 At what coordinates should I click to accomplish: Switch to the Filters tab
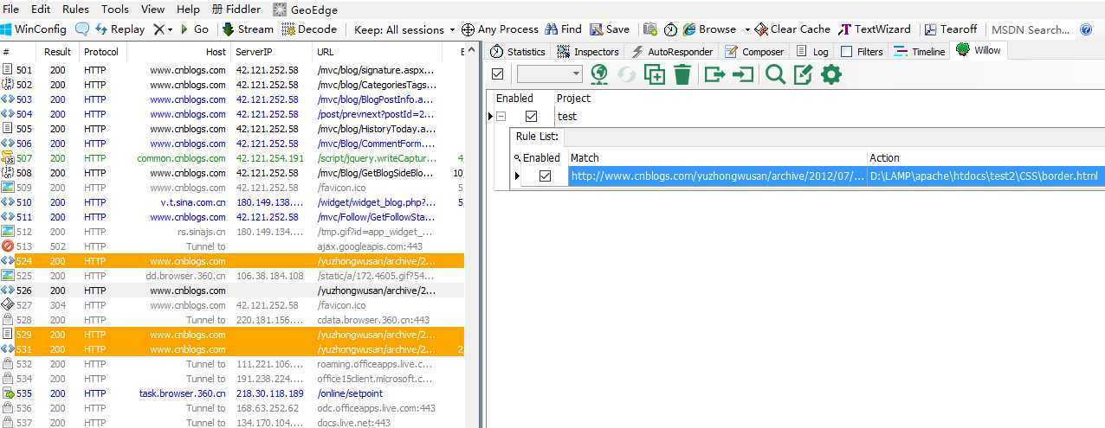point(862,52)
